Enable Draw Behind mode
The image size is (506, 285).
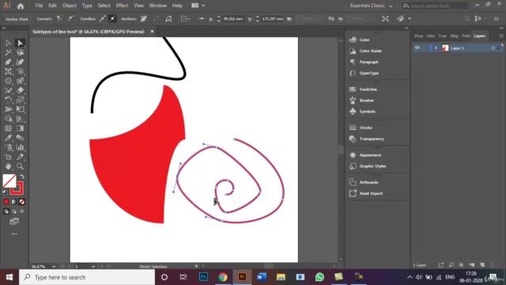(14, 211)
